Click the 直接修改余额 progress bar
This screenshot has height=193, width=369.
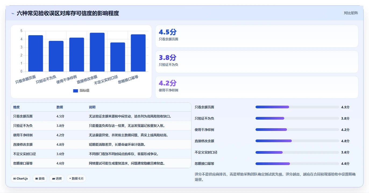tap(297, 141)
